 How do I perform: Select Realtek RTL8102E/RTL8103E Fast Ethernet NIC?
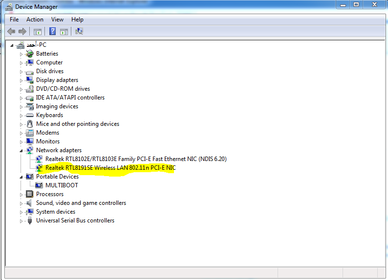136,159
